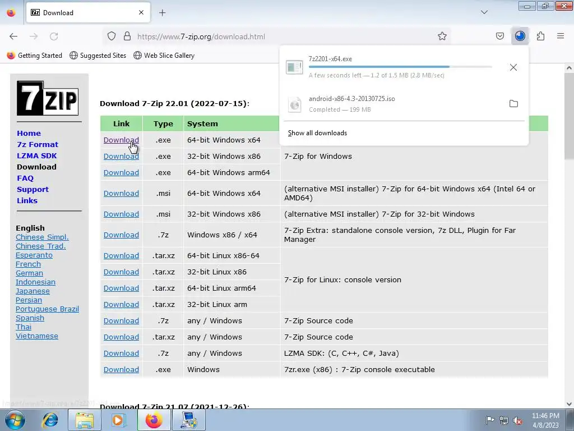Switch language to French

click(x=28, y=264)
